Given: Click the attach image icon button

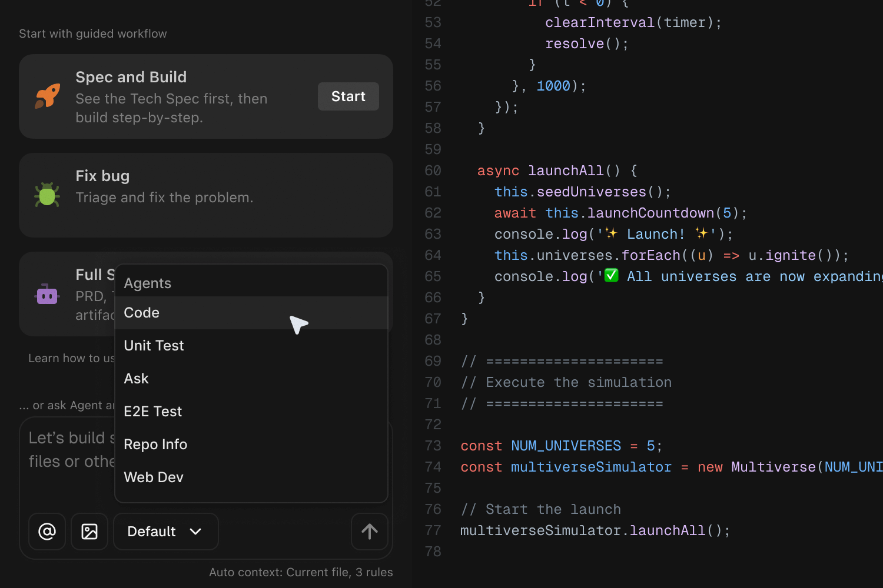Looking at the screenshot, I should click(89, 532).
